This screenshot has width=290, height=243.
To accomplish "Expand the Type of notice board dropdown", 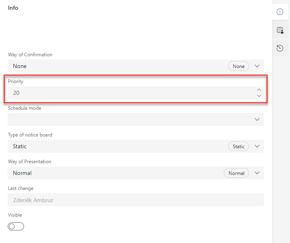I will pyautogui.click(x=257, y=146).
